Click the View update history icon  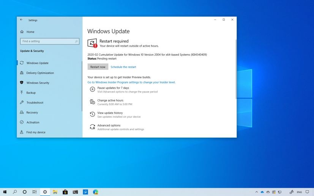point(92,114)
